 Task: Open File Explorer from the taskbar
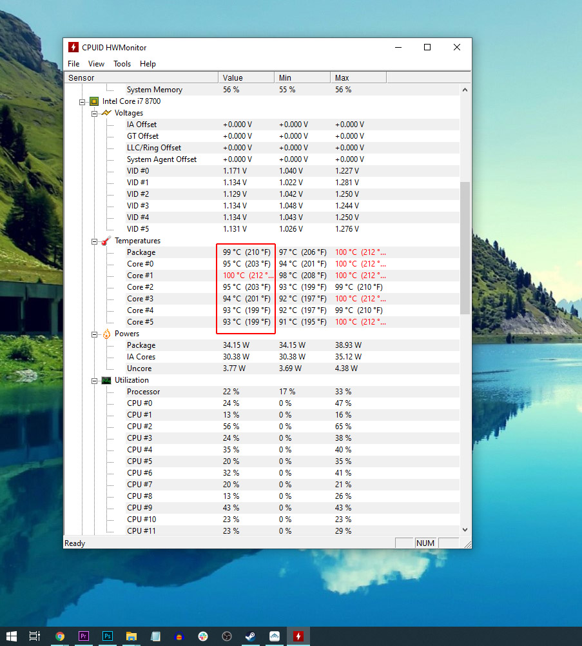click(131, 636)
